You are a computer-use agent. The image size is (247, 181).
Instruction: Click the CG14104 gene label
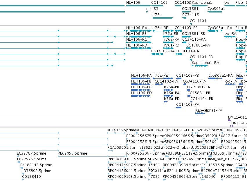(x=198, y=21)
